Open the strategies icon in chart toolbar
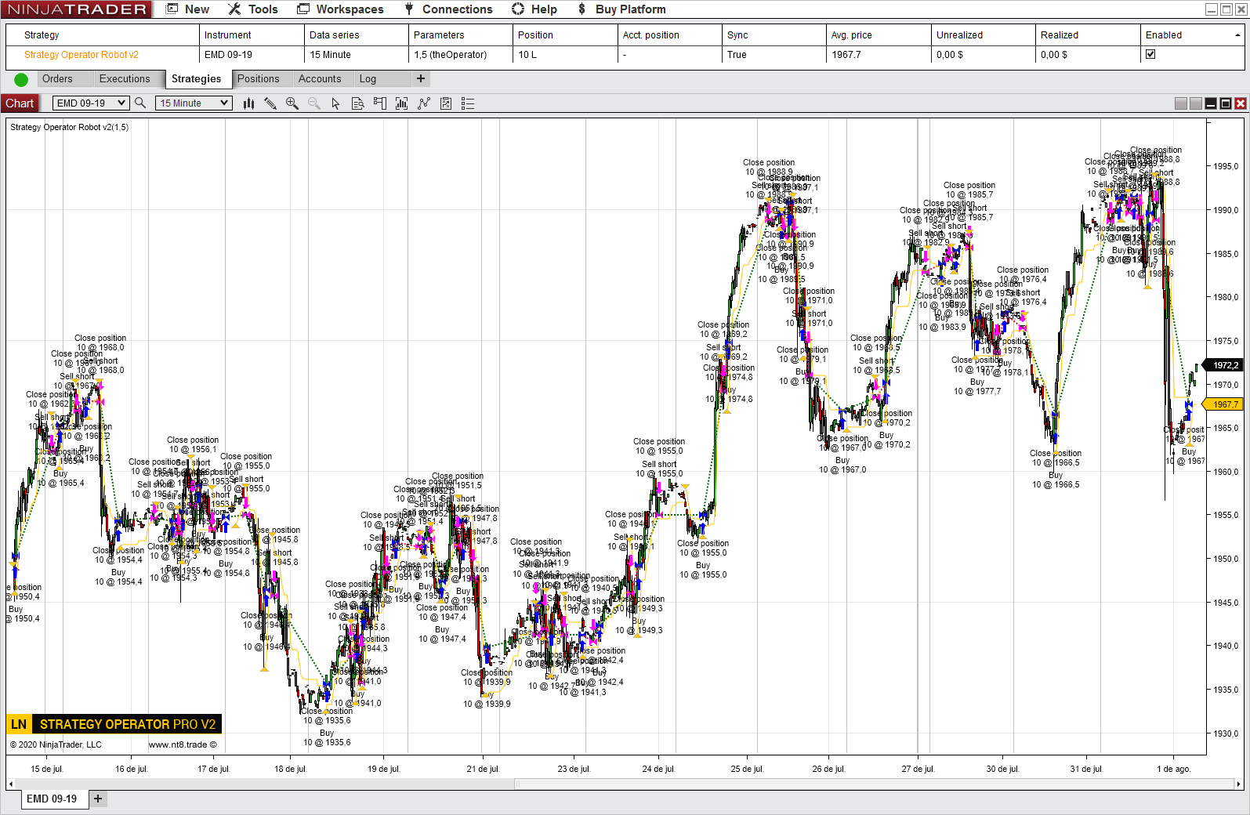 (x=424, y=103)
